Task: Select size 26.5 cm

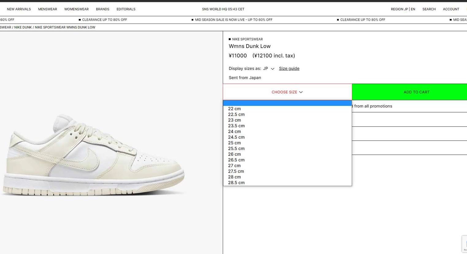Action: tap(287, 160)
